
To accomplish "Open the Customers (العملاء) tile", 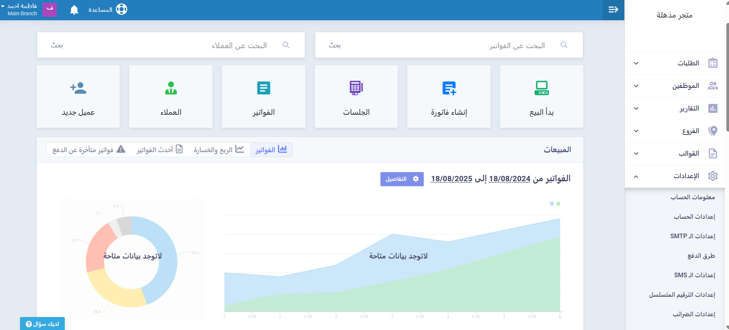I will (x=171, y=96).
